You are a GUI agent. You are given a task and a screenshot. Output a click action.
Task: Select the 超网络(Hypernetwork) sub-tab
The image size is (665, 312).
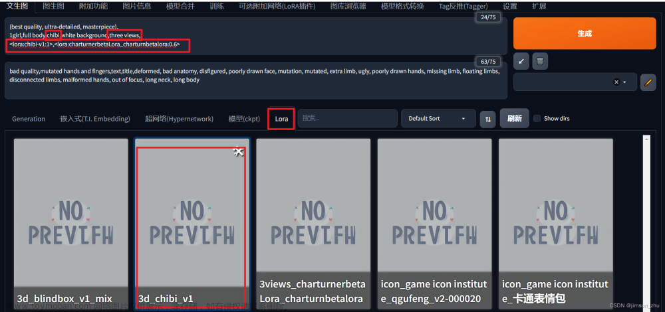click(x=179, y=119)
